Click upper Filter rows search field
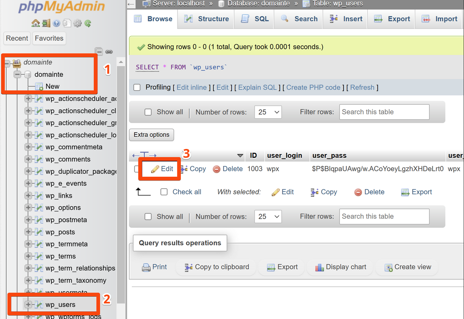 coord(384,112)
